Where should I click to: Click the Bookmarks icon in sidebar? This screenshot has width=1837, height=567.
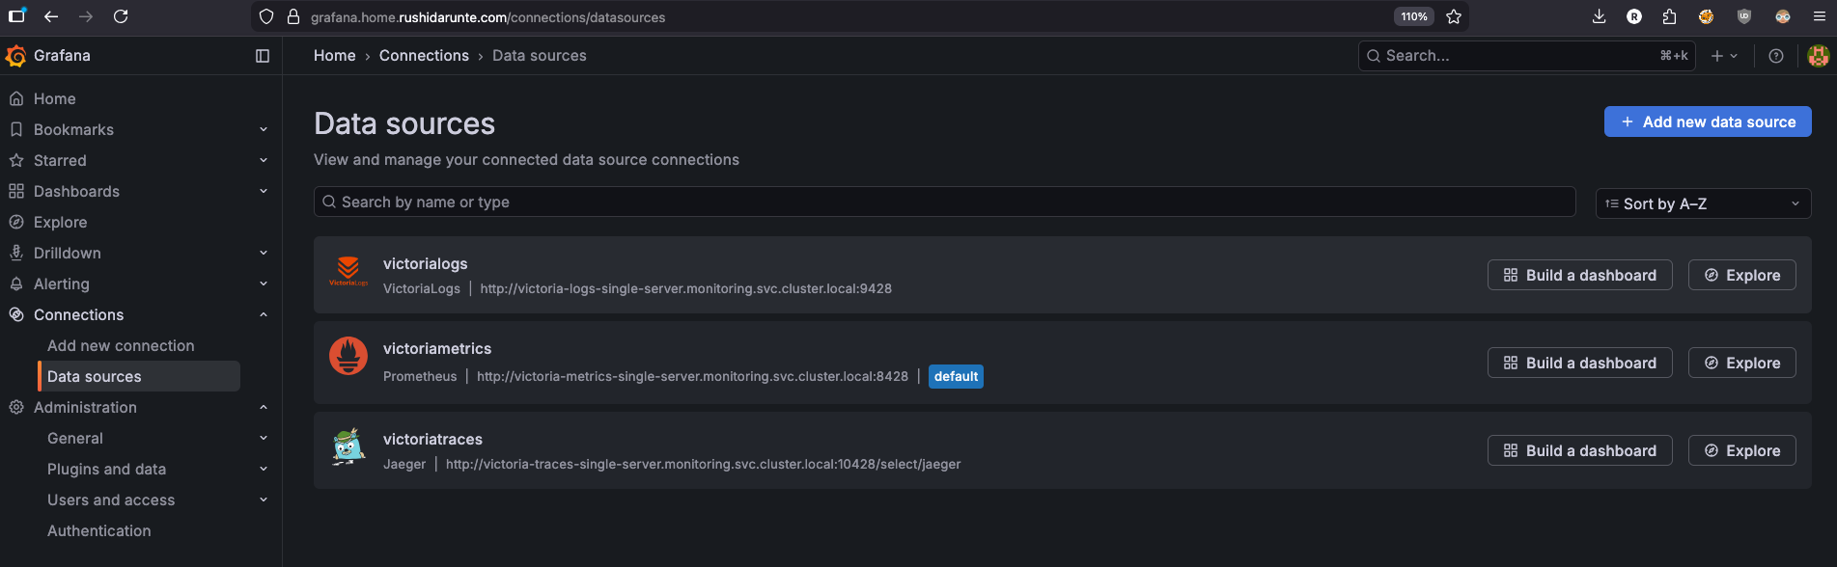[x=16, y=129]
